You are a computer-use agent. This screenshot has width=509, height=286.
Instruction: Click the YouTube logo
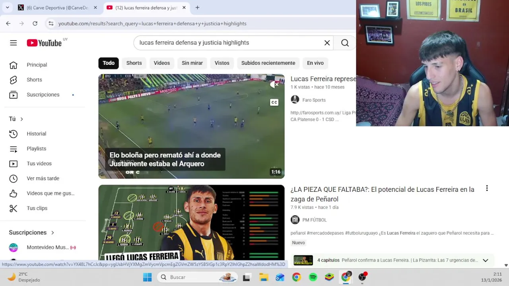[x=44, y=43]
